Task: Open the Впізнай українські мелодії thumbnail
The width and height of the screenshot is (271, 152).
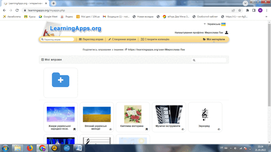Action: coord(97,114)
